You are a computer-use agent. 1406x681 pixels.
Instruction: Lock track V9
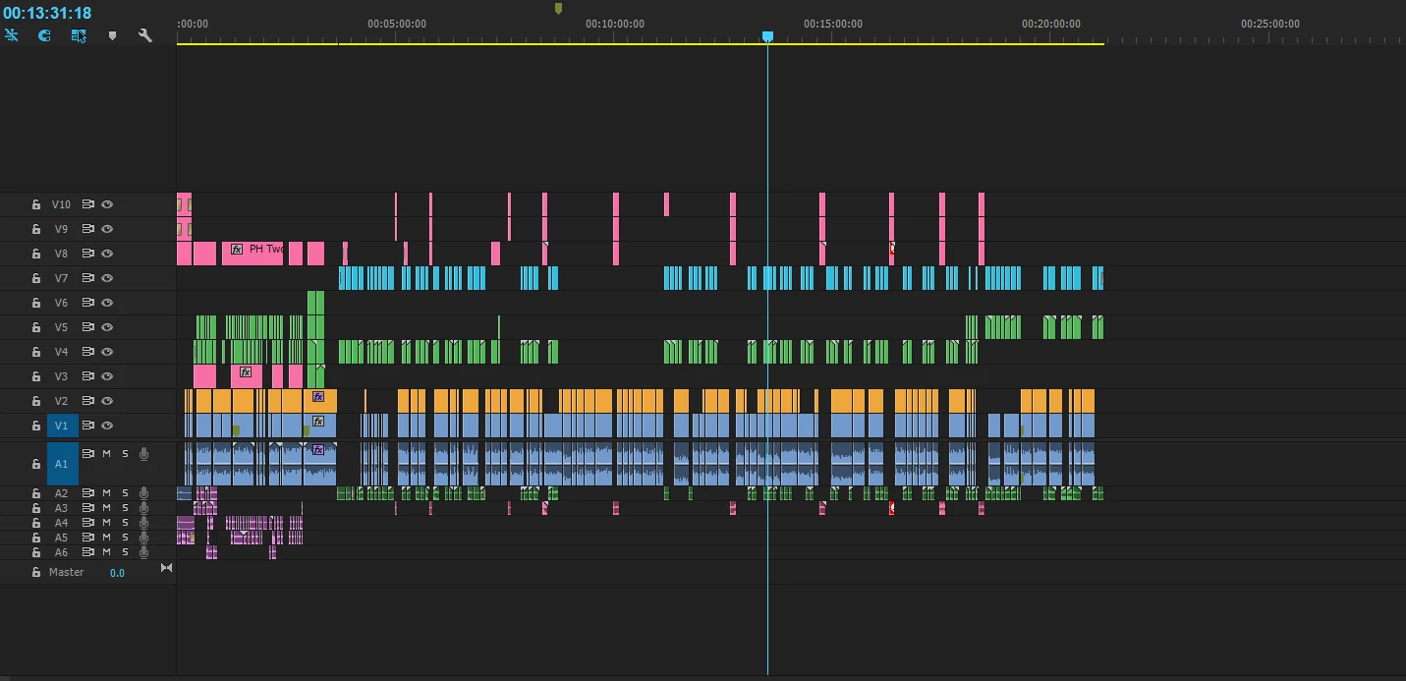[36, 229]
